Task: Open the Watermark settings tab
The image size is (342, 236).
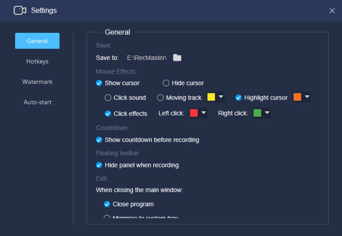Action: tap(37, 82)
